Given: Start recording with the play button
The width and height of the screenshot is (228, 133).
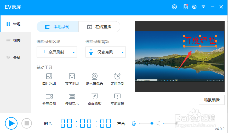Looking at the screenshot, I should point(11,123).
